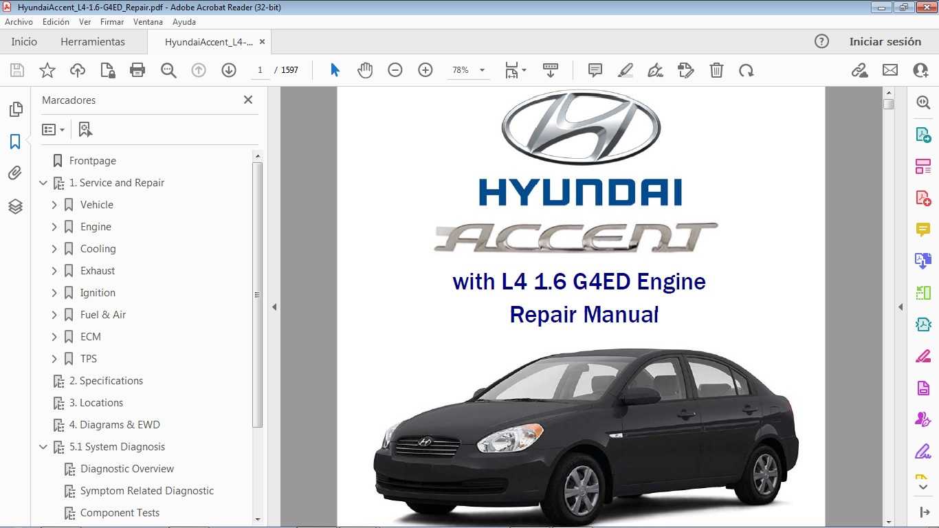
Task: Open the help question mark icon
Action: coord(821,41)
